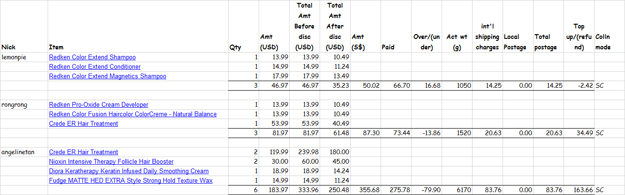Select the 87.30 Amt (S$) cell
This screenshot has width=625, height=195.
point(365,133)
